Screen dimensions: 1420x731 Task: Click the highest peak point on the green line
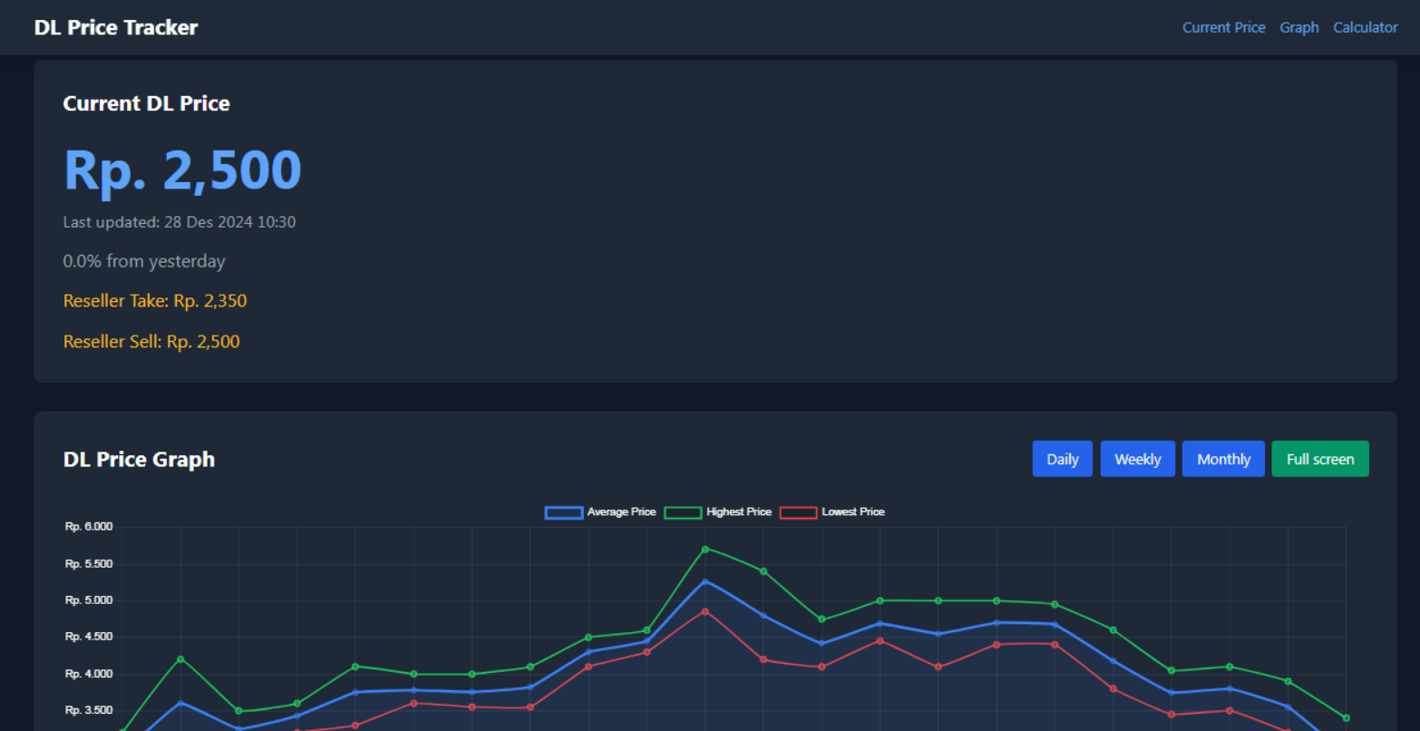705,549
